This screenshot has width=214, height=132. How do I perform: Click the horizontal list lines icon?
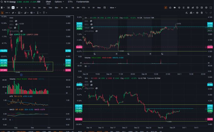(x=184, y=8)
